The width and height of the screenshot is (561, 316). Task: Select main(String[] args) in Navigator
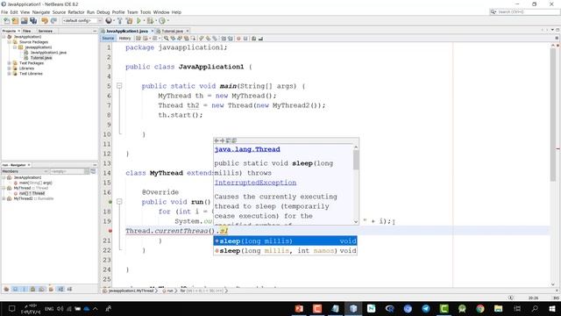pyautogui.click(x=35, y=183)
